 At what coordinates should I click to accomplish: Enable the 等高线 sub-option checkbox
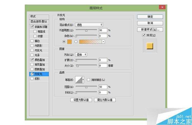coord(35,31)
